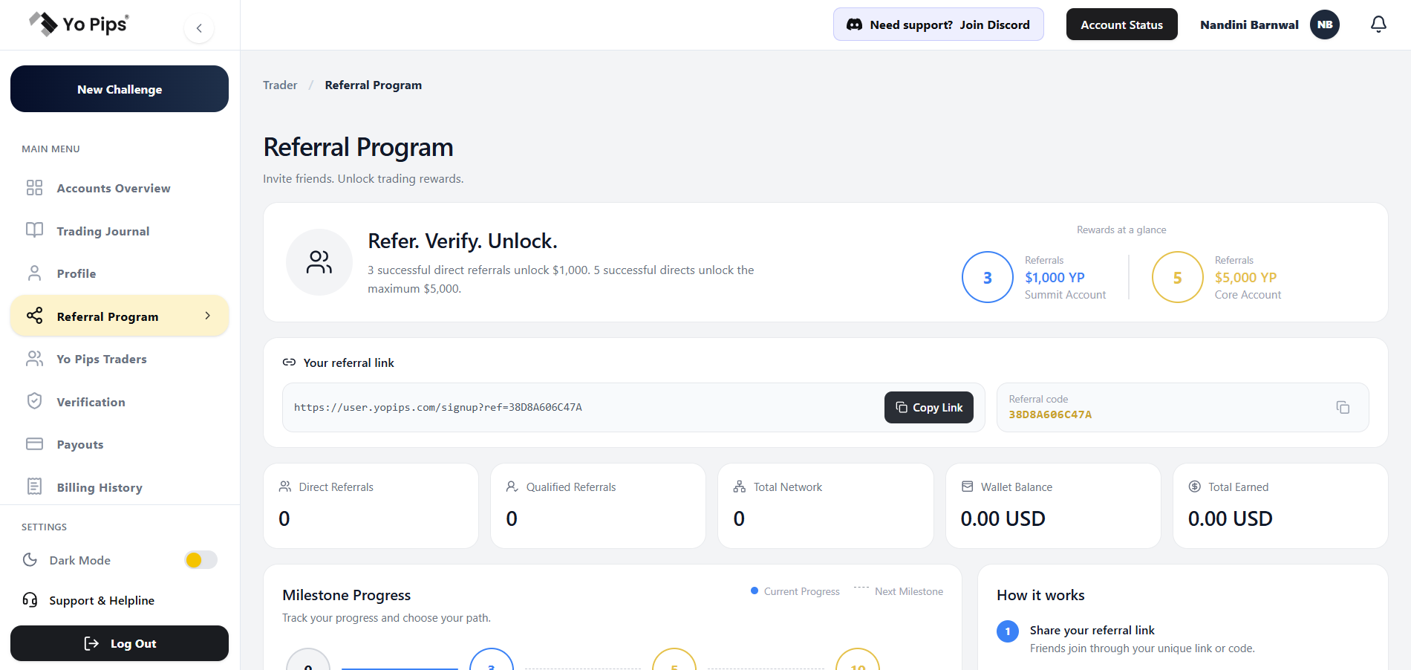Open Support & Helpline
This screenshot has width=1411, height=670.
pos(102,600)
